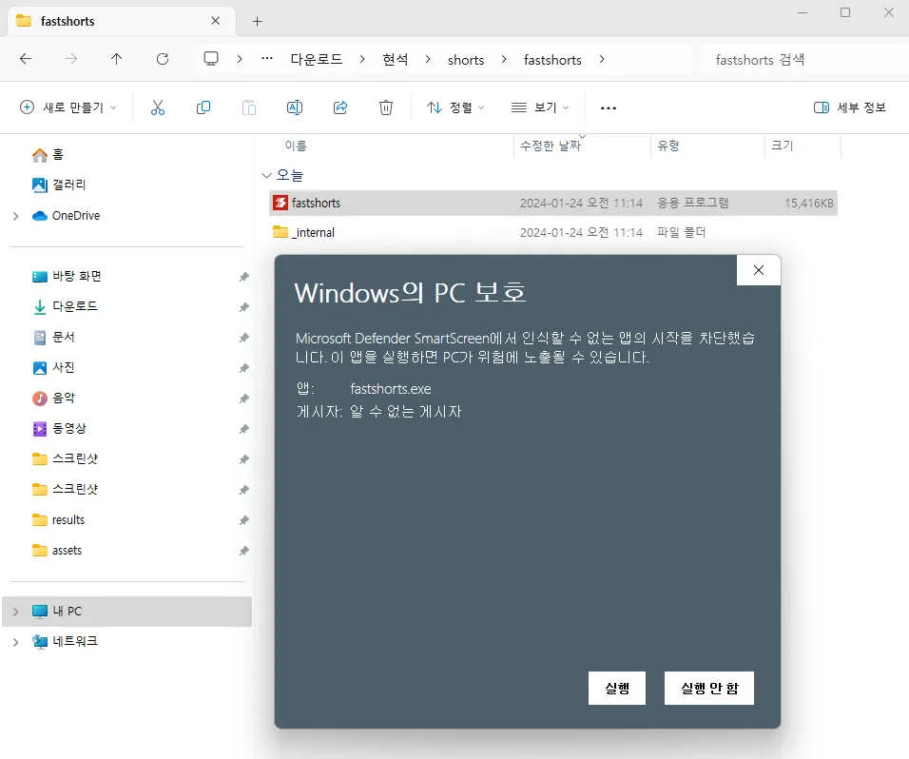Click the Copy icon in toolbar

(203, 107)
